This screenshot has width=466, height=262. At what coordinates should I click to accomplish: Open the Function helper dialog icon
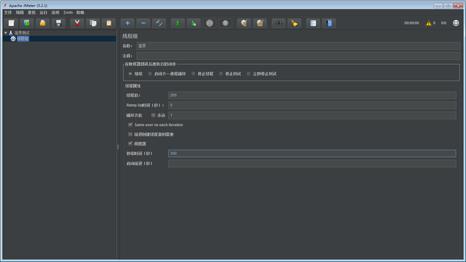(x=313, y=23)
